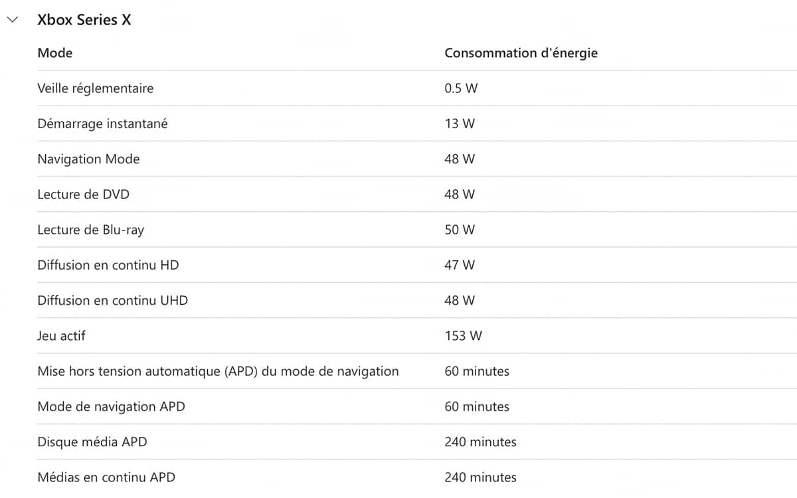797x498 pixels.
Task: Click the 240 minutes value for Médias en continu APD
Action: (480, 477)
